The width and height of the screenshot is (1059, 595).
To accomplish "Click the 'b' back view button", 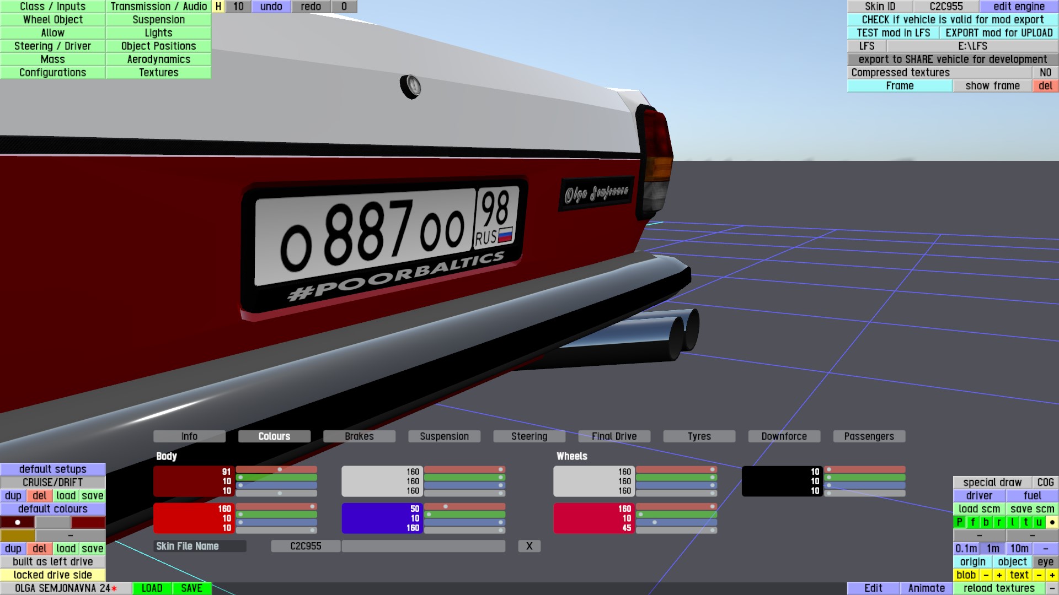I will [x=986, y=522].
